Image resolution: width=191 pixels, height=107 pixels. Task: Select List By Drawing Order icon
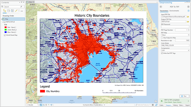[5, 11]
